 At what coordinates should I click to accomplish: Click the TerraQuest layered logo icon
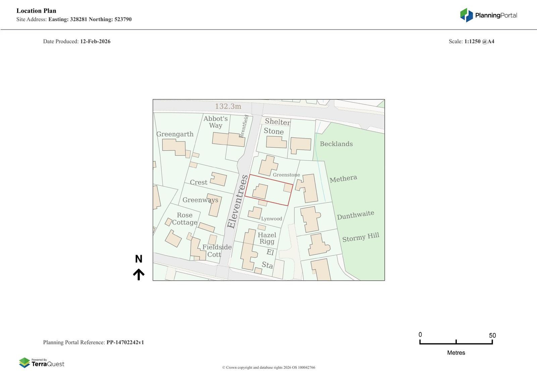point(25,363)
